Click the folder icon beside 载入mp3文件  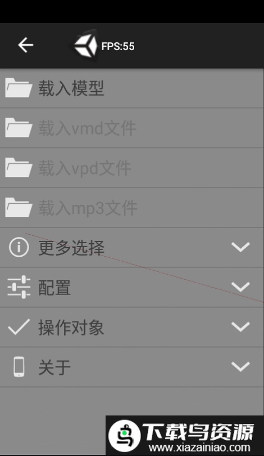point(19,207)
